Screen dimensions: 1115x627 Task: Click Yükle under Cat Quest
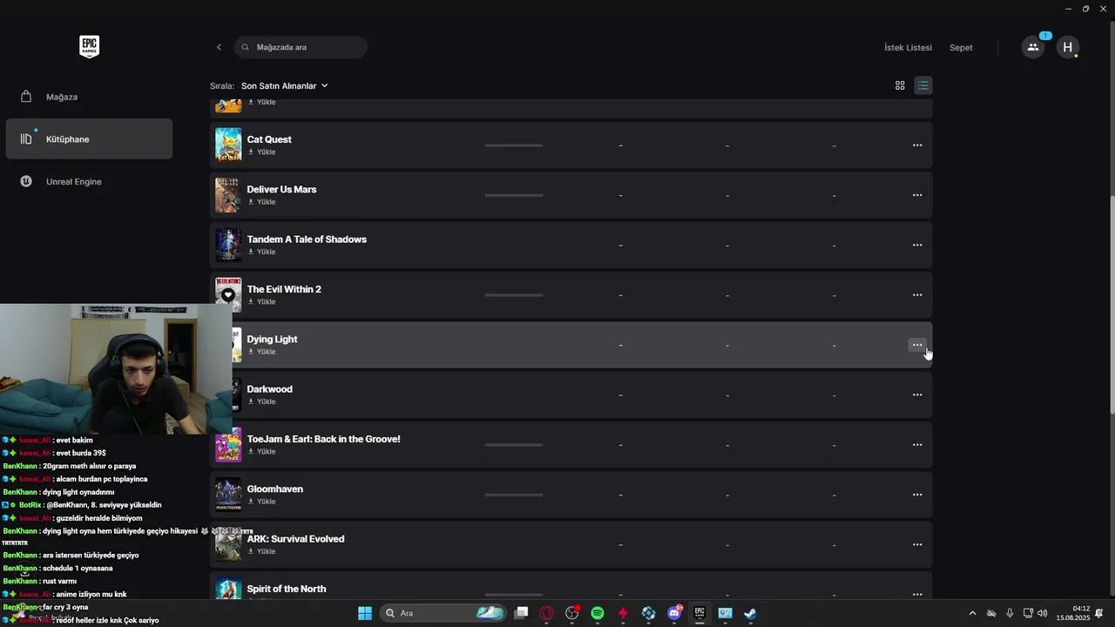pos(261,152)
